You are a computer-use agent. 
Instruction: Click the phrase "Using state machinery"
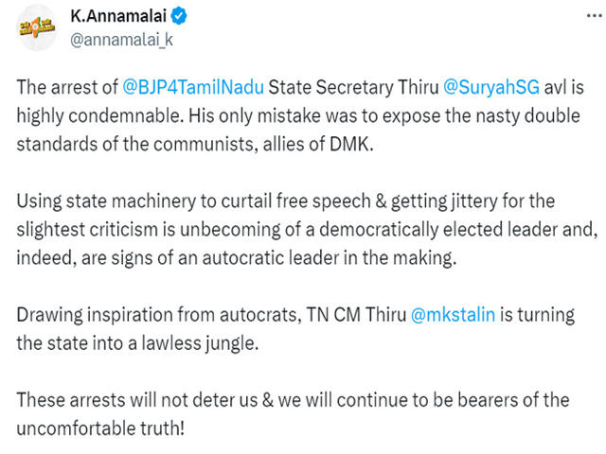pyautogui.click(x=106, y=201)
